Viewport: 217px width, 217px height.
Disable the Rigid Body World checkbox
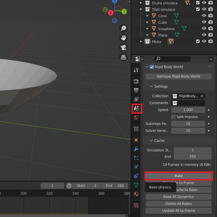tap(152, 67)
